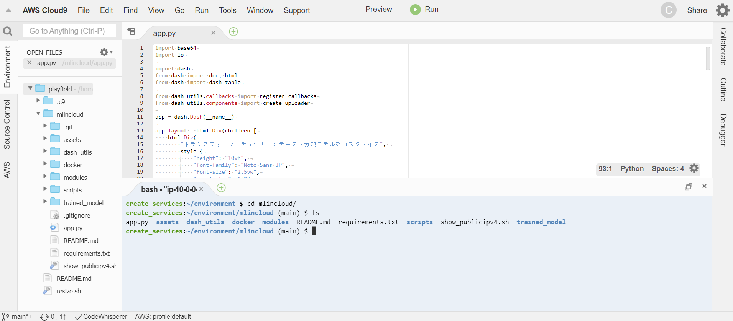Expand the .c9 folder

pyautogui.click(x=38, y=100)
